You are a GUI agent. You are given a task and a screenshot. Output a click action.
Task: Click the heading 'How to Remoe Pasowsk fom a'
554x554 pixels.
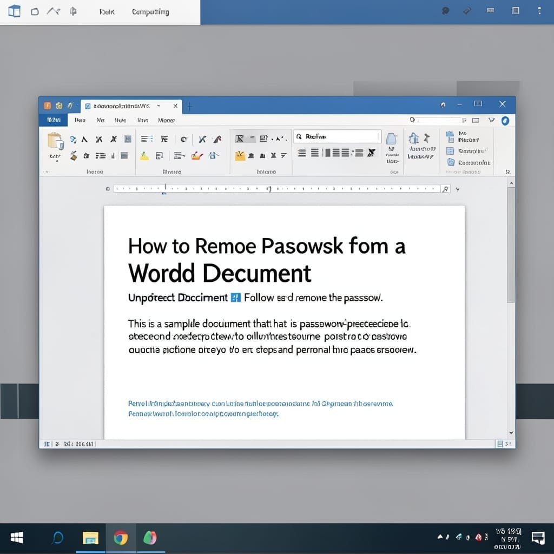pos(267,246)
